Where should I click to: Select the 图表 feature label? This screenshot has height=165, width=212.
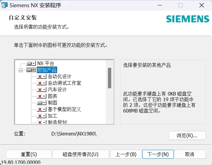pos(52,96)
